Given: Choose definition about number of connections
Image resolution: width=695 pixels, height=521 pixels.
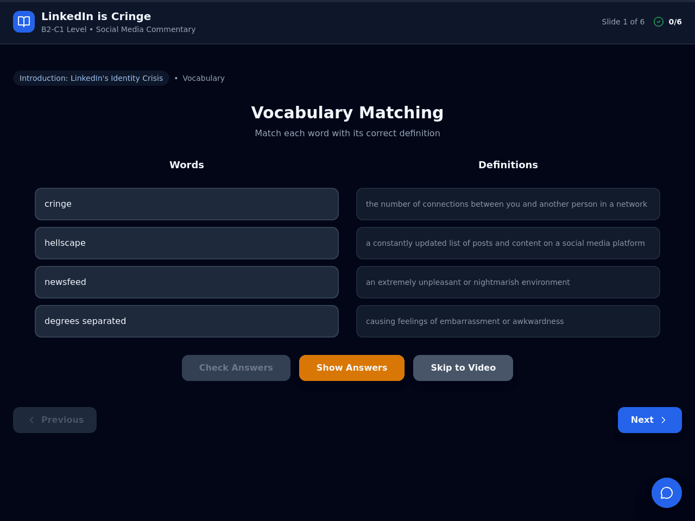Looking at the screenshot, I should 508,204.
